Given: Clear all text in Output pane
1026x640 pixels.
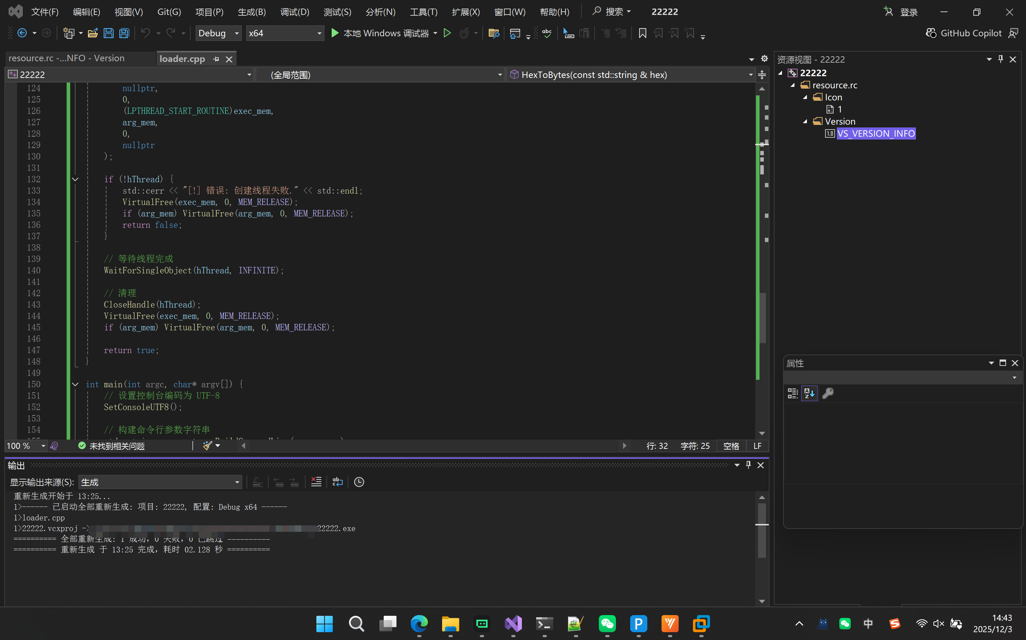Looking at the screenshot, I should (x=316, y=482).
